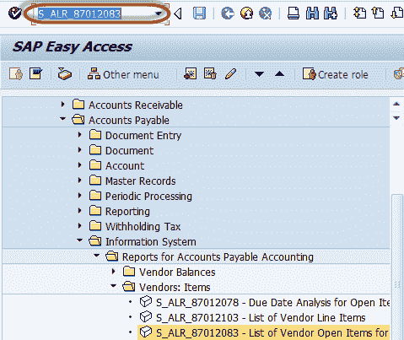Select S_ALR_87012103 List of Vendor Line Items
Image resolution: width=404 pixels, height=340 pixels.
(x=261, y=318)
